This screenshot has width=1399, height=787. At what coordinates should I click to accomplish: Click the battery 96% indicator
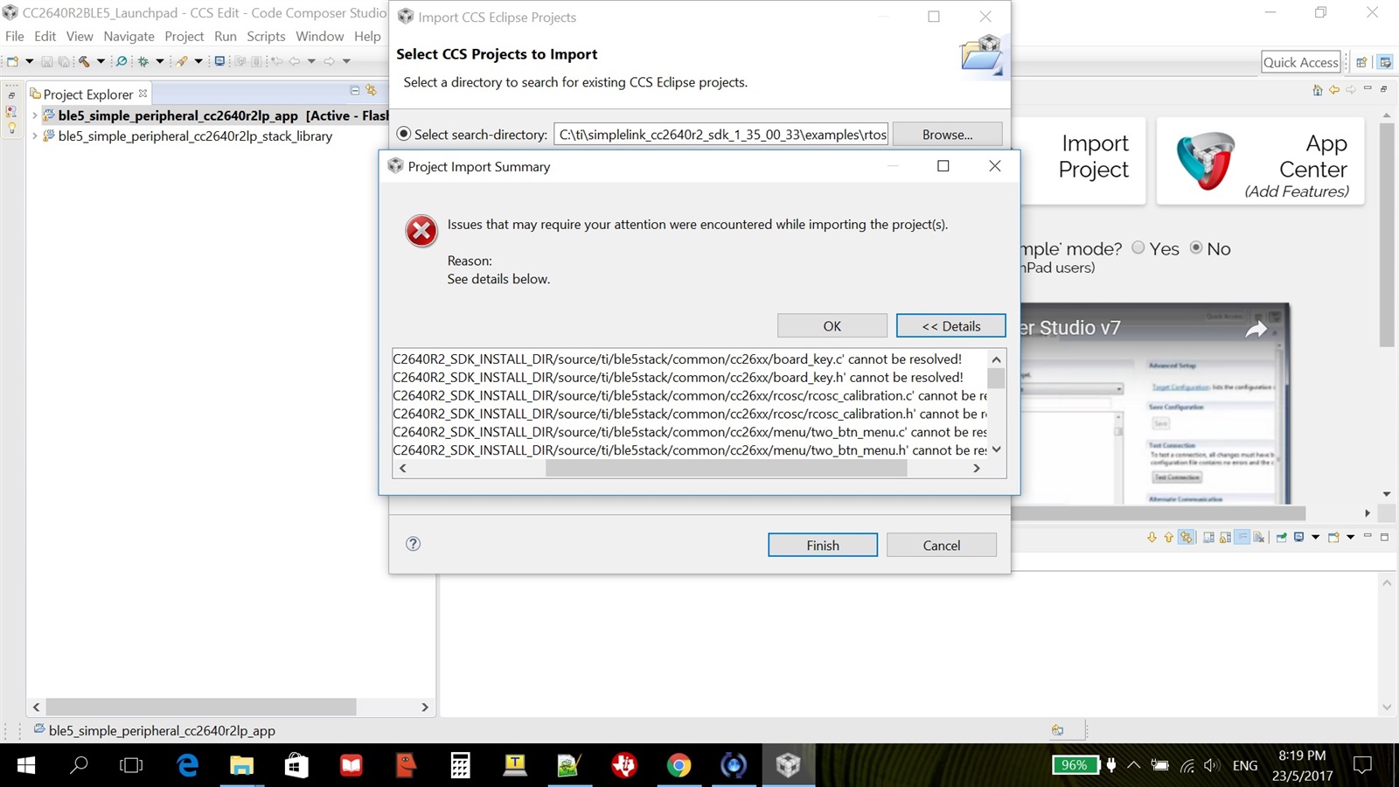pyautogui.click(x=1075, y=765)
